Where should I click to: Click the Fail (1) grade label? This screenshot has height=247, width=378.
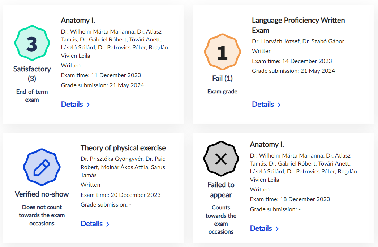pyautogui.click(x=222, y=78)
